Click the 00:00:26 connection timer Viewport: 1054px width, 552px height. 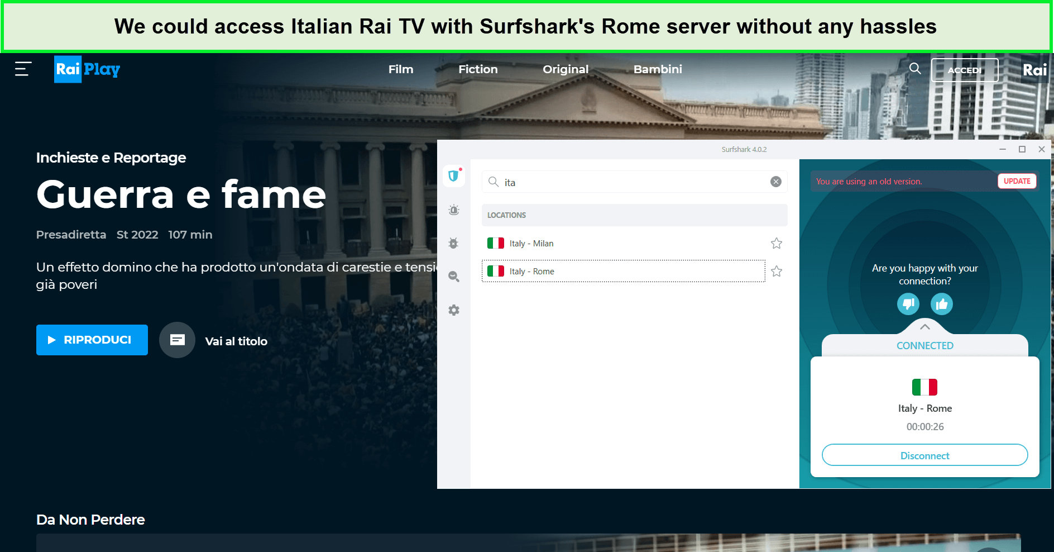(925, 427)
